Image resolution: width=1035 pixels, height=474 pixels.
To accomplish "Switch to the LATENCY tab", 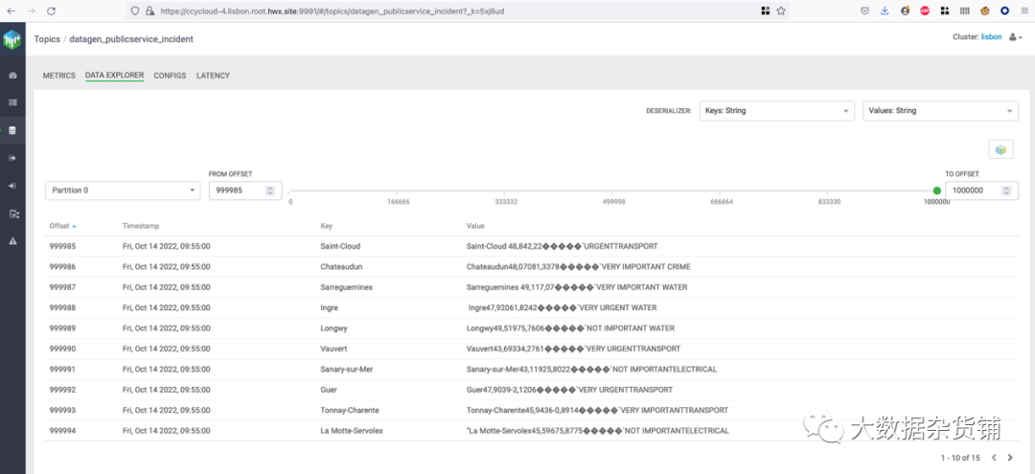I will click(213, 76).
